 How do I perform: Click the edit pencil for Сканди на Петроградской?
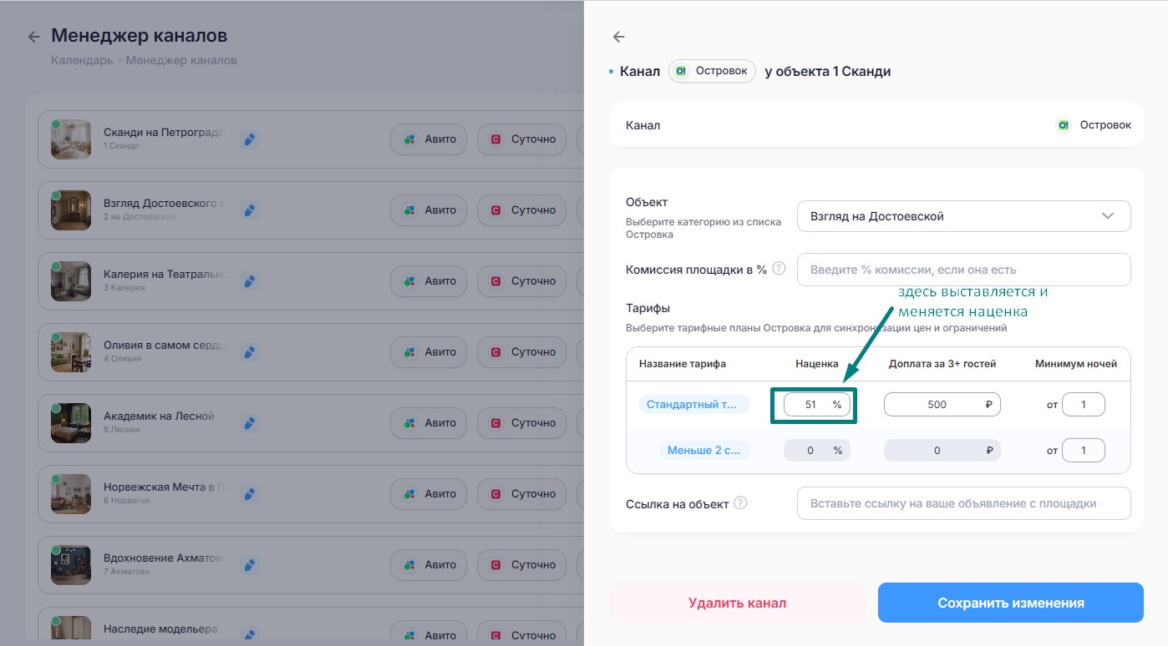pyautogui.click(x=249, y=139)
